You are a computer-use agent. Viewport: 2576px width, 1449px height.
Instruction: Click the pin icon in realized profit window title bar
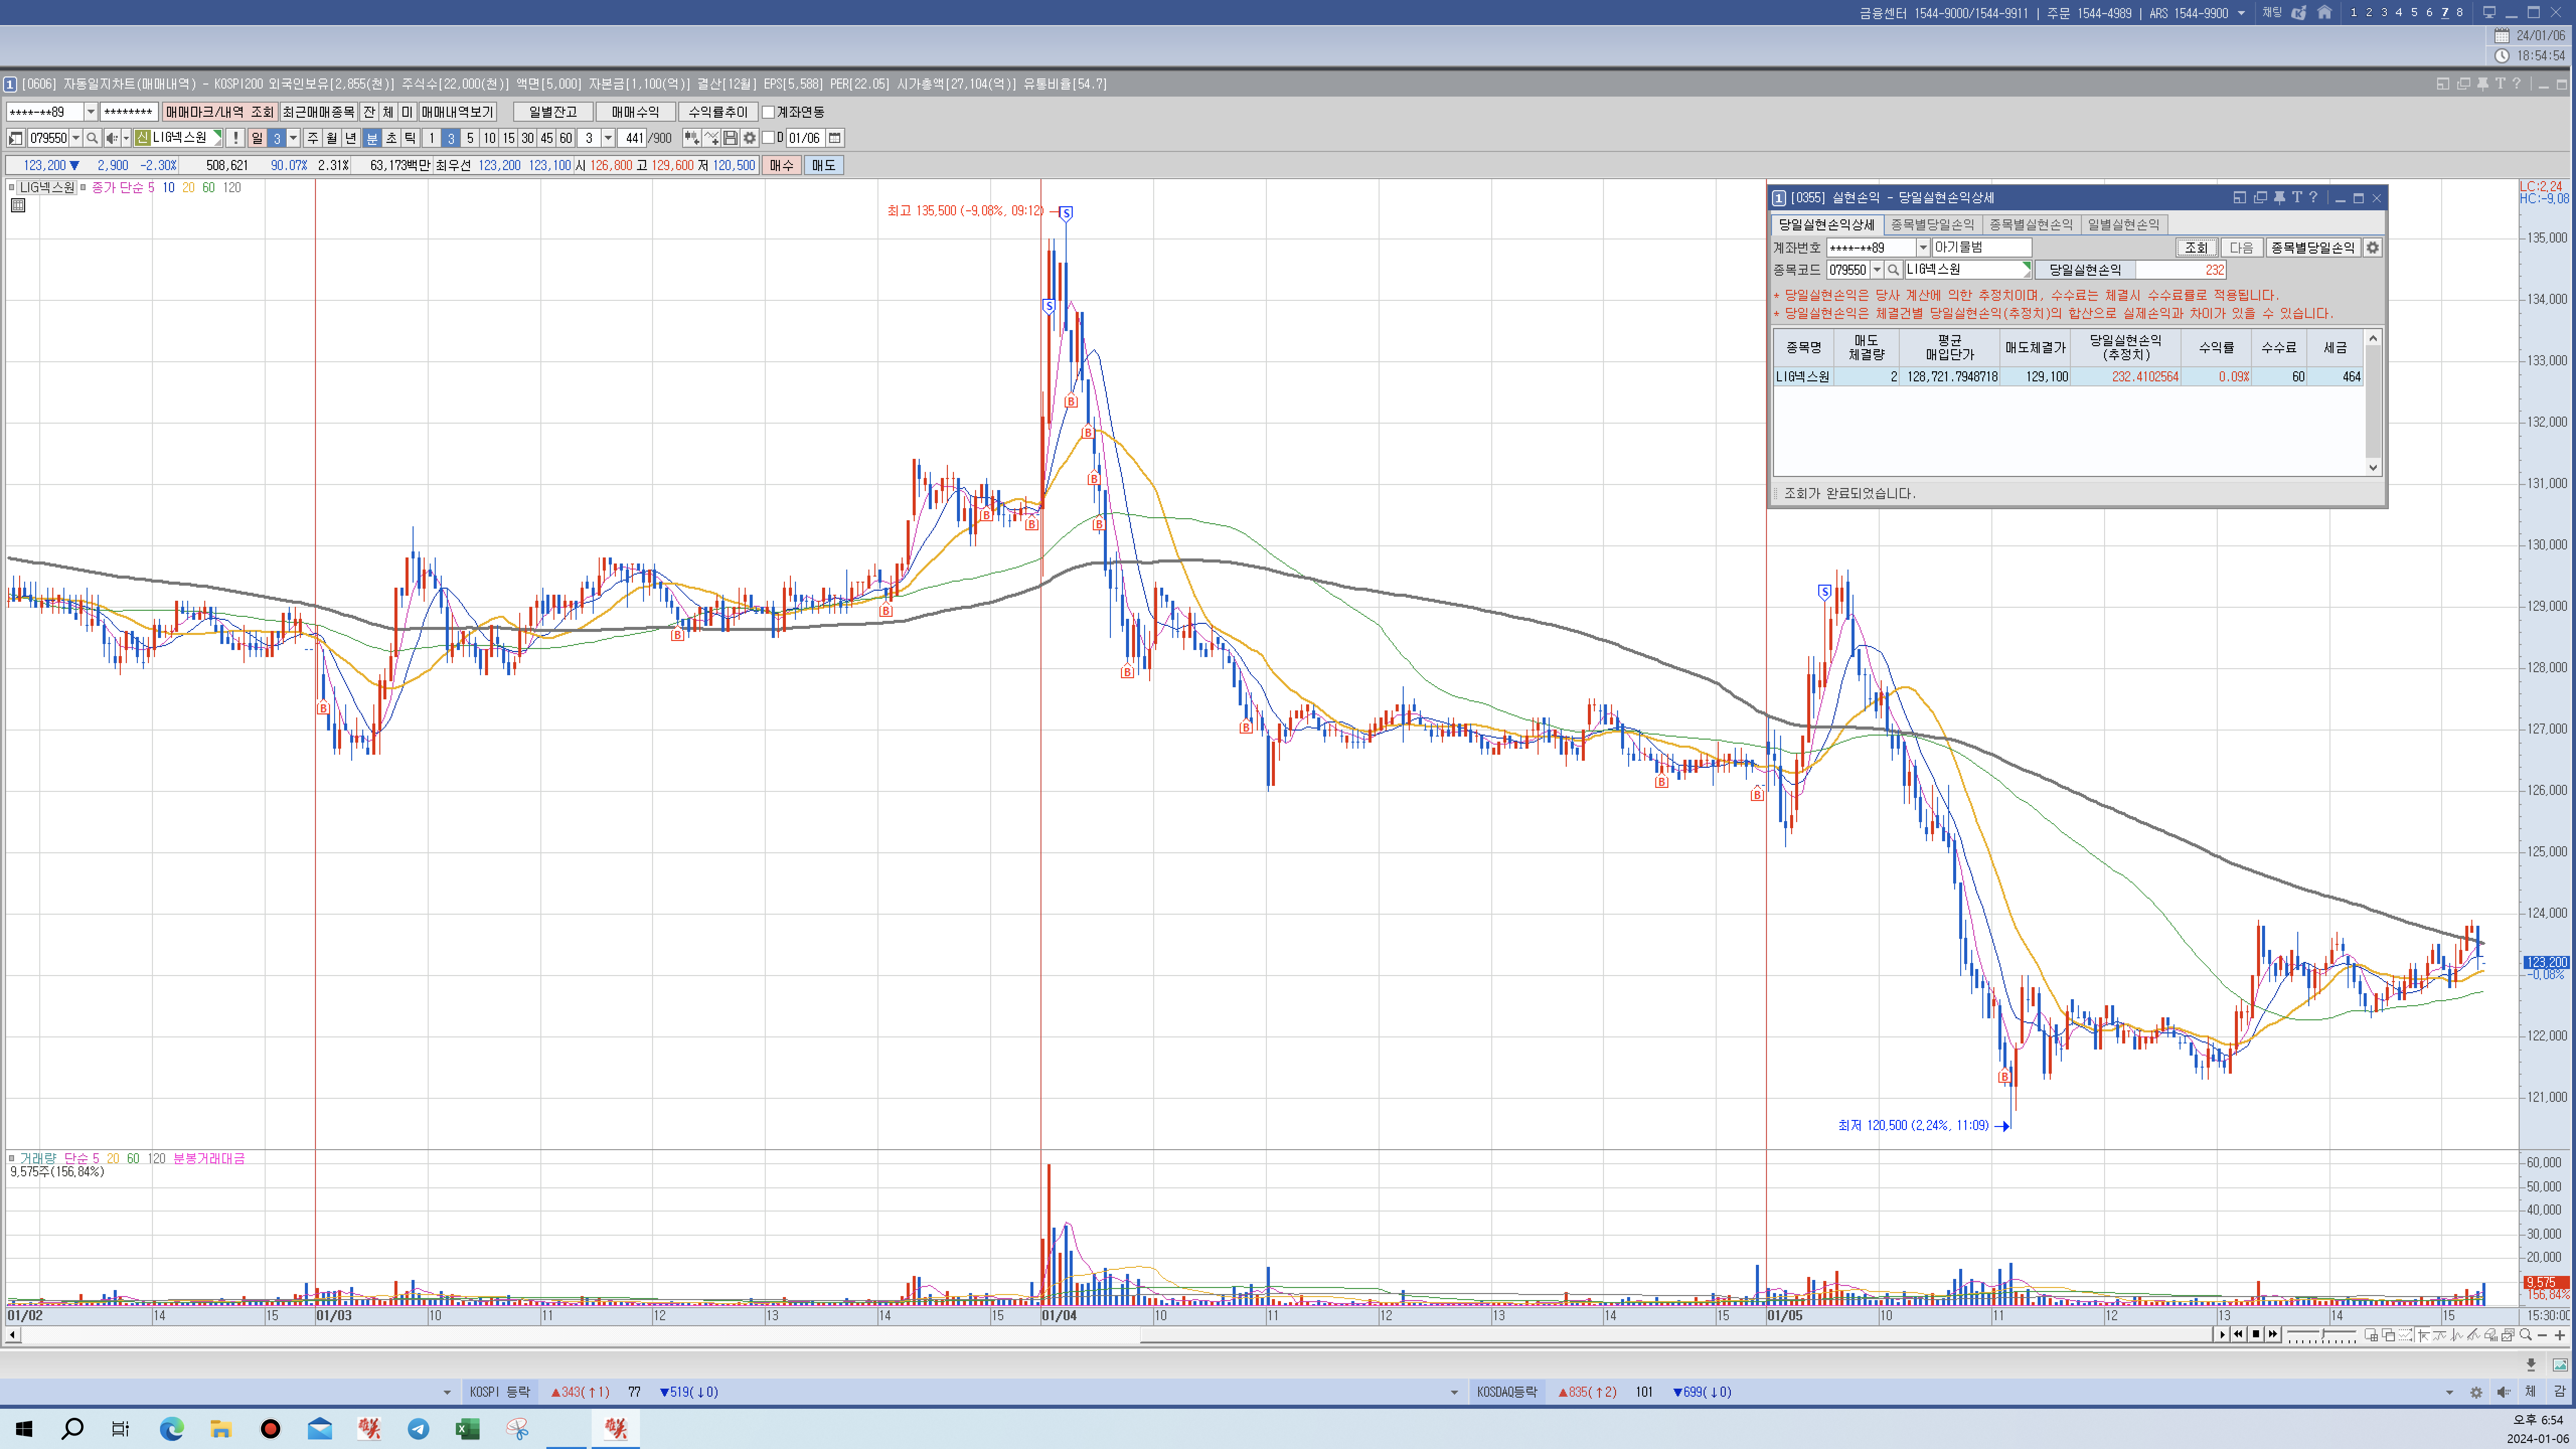click(x=2279, y=198)
